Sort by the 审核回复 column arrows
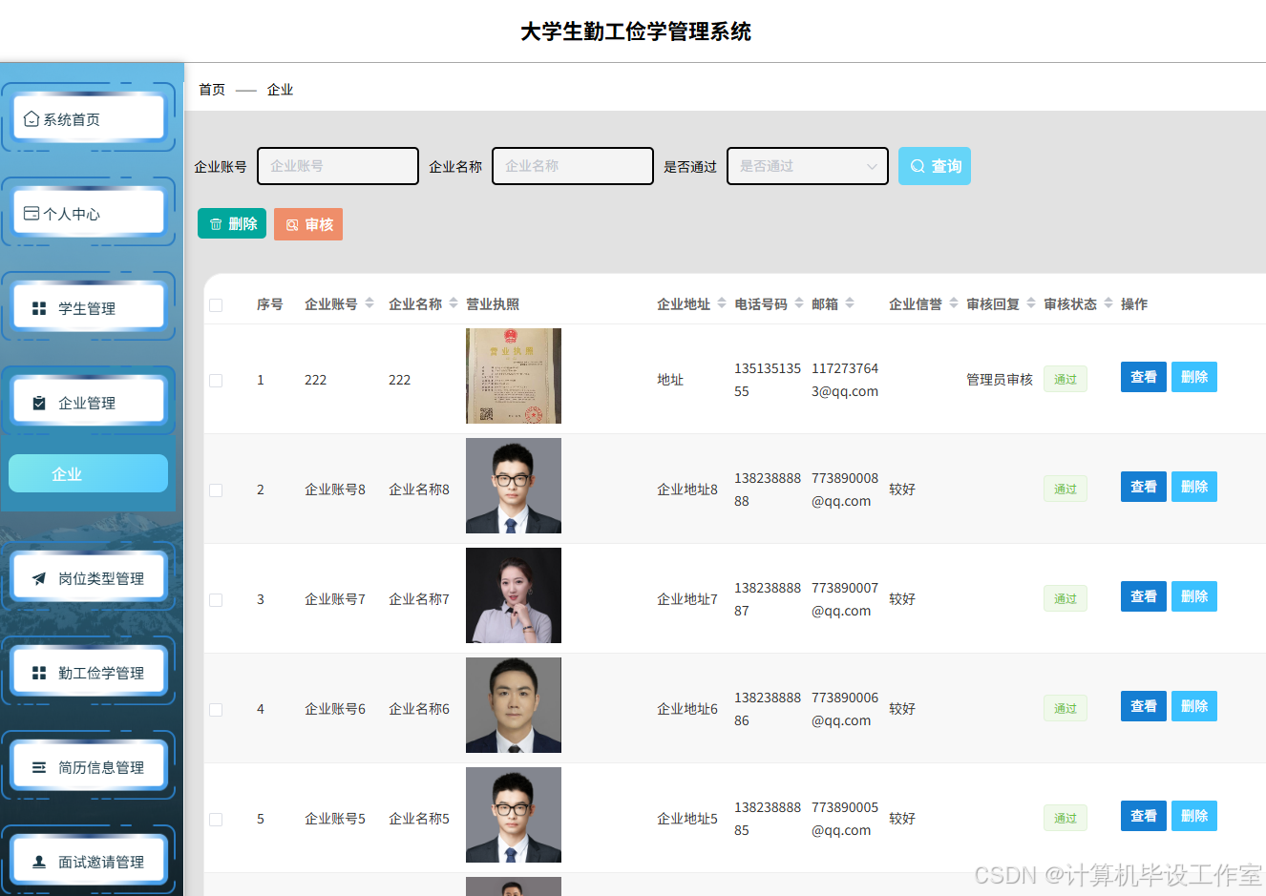 coord(1031,303)
